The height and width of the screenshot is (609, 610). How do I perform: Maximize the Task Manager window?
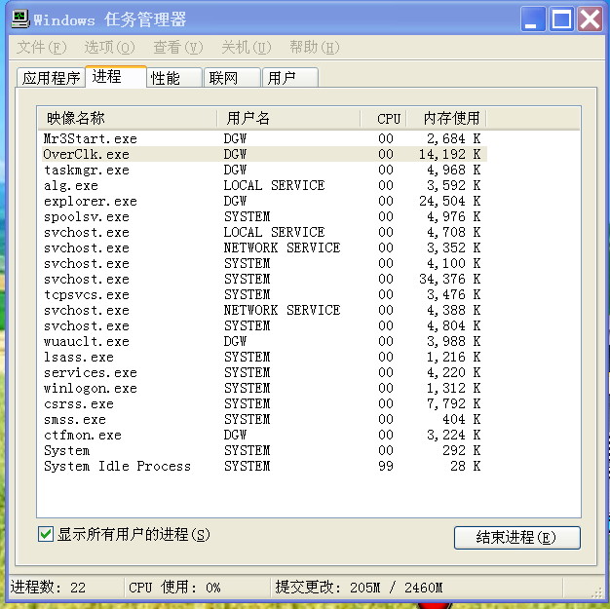(x=561, y=19)
